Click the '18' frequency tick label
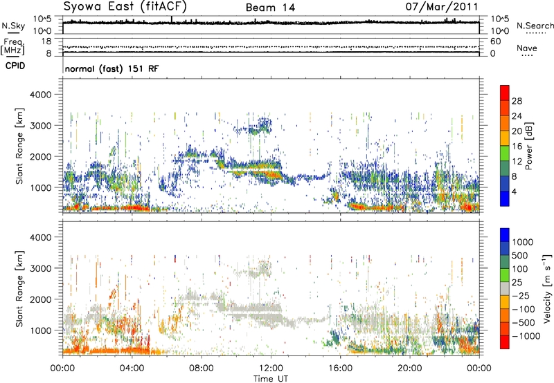 tap(46, 41)
